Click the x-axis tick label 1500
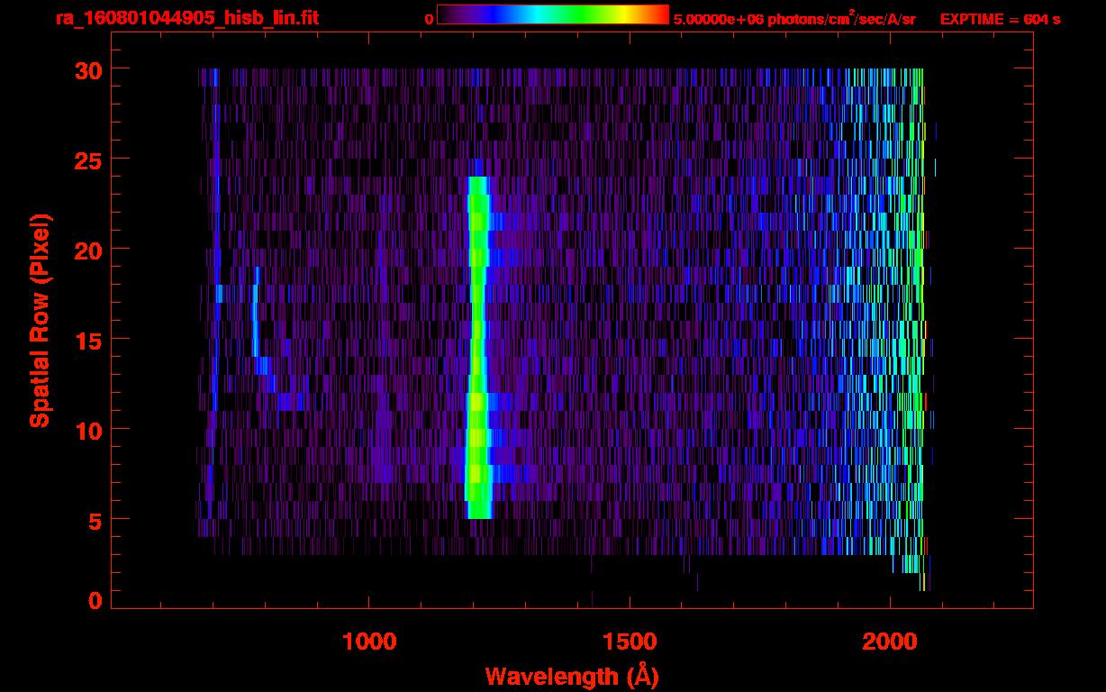 (630, 642)
